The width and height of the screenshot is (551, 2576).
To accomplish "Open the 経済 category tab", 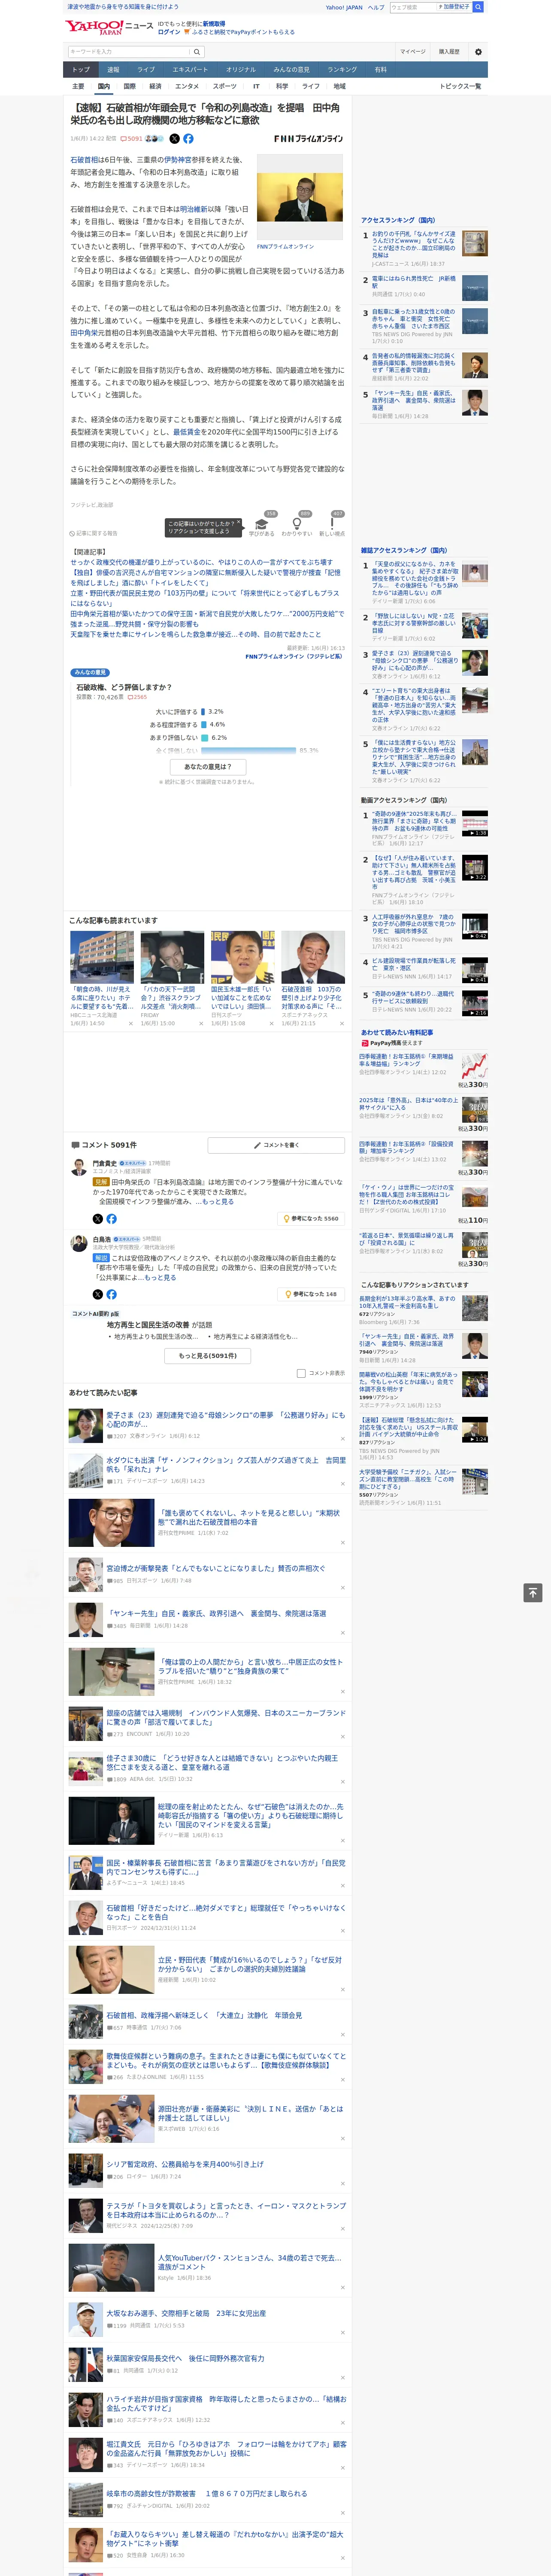I will point(155,86).
